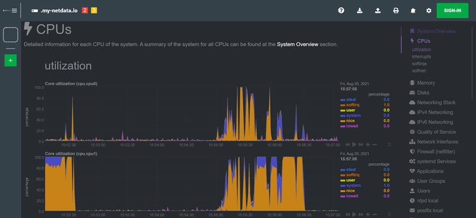Click the green plus add button
476x218 pixels.
11,61
